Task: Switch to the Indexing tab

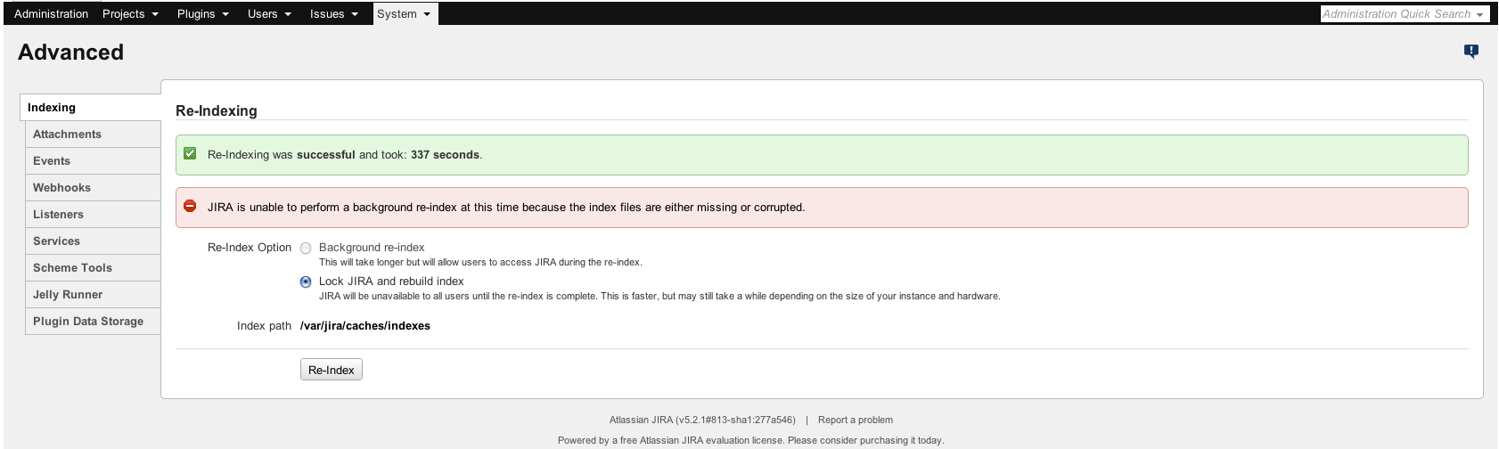Action: tap(90, 107)
